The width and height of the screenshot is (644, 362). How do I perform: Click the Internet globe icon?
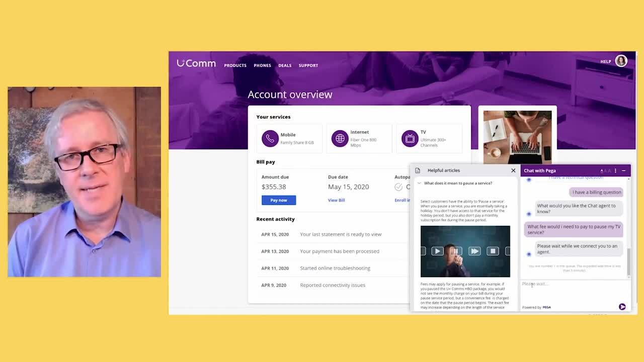(x=340, y=138)
